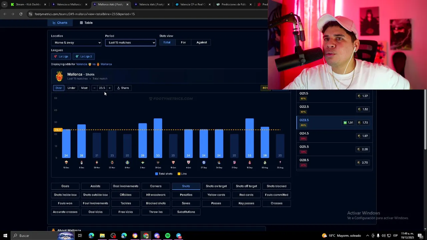Select the Shots on target stat
This screenshot has width=427, height=240.
[x=216, y=186]
